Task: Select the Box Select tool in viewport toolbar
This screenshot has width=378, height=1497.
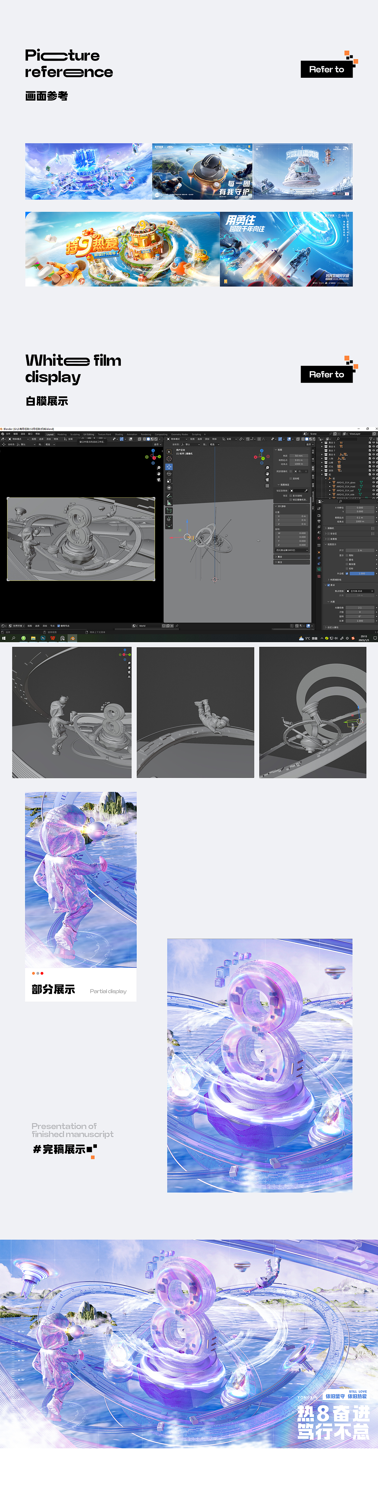Action: point(169,452)
